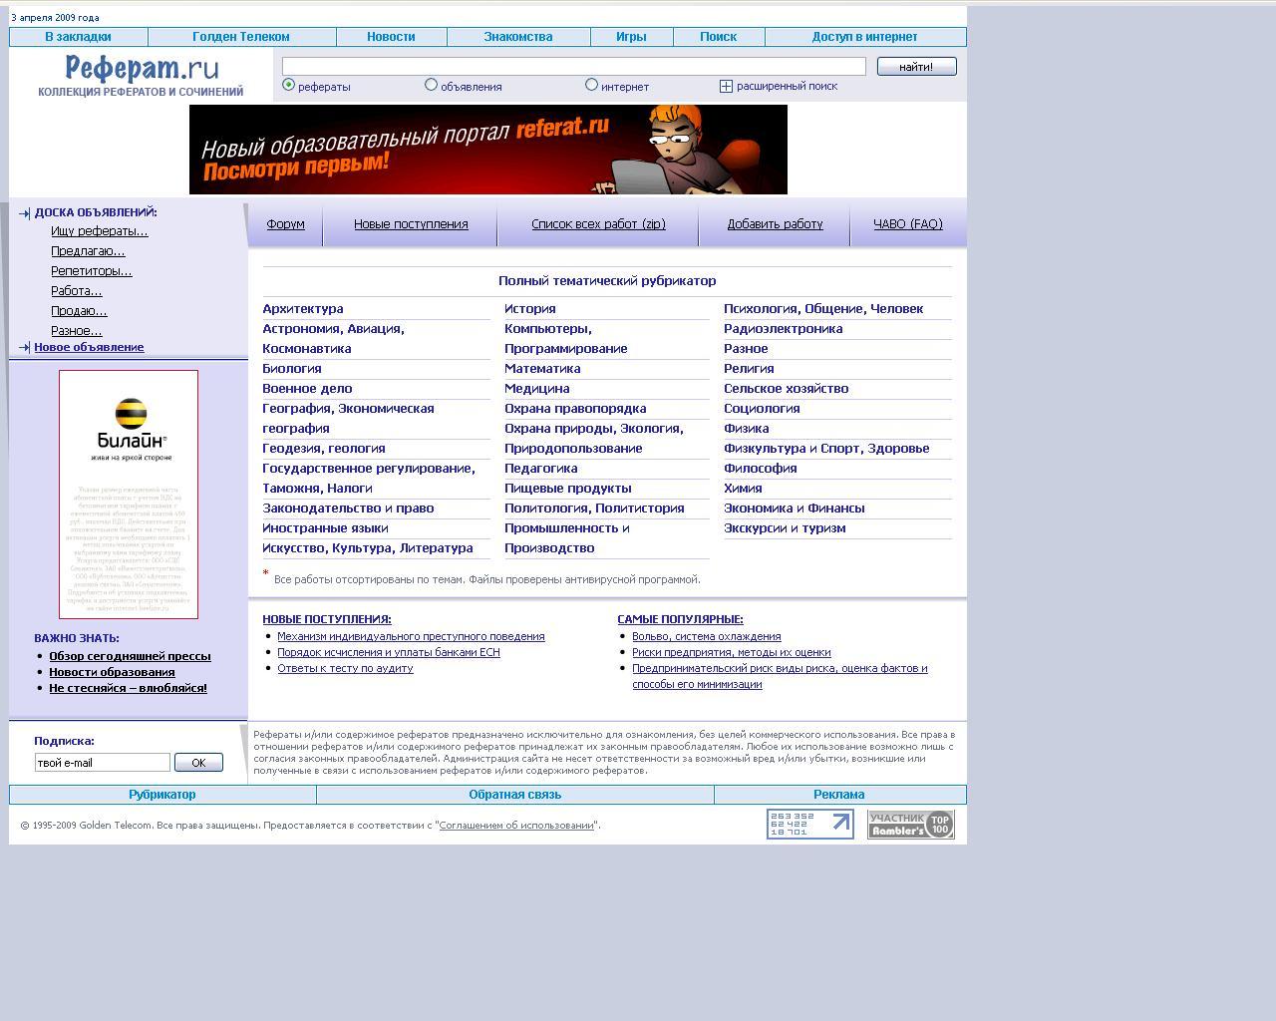Open the Новости top menu item
1276x1021 pixels.
point(391,37)
